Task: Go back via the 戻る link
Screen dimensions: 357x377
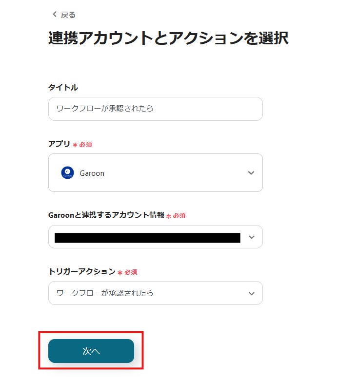Action: pyautogui.click(x=68, y=15)
